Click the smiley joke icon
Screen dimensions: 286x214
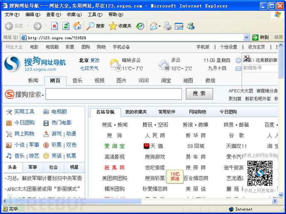pos(238,60)
